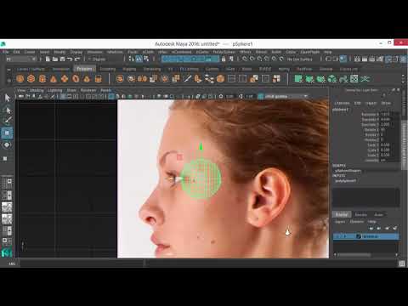Image resolution: width=408 pixels, height=306 pixels.
Task: Switch to the Polygons shelf tab
Action: click(x=84, y=69)
